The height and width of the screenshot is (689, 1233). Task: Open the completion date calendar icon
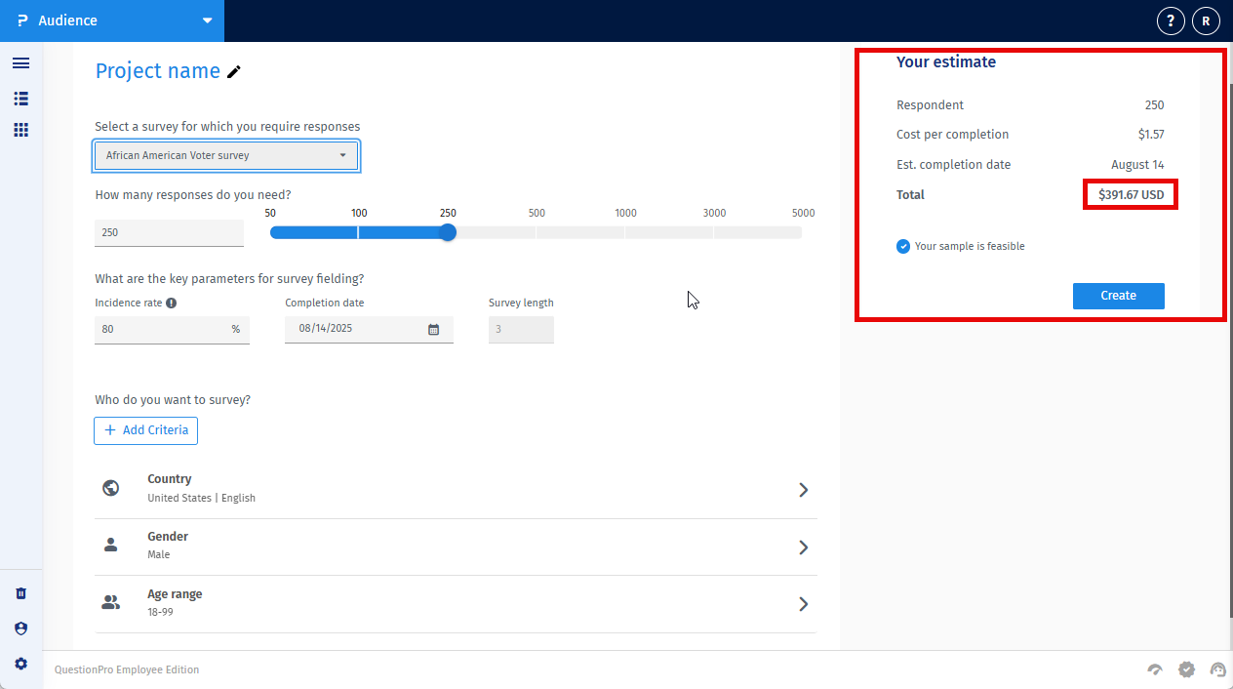[x=434, y=329]
